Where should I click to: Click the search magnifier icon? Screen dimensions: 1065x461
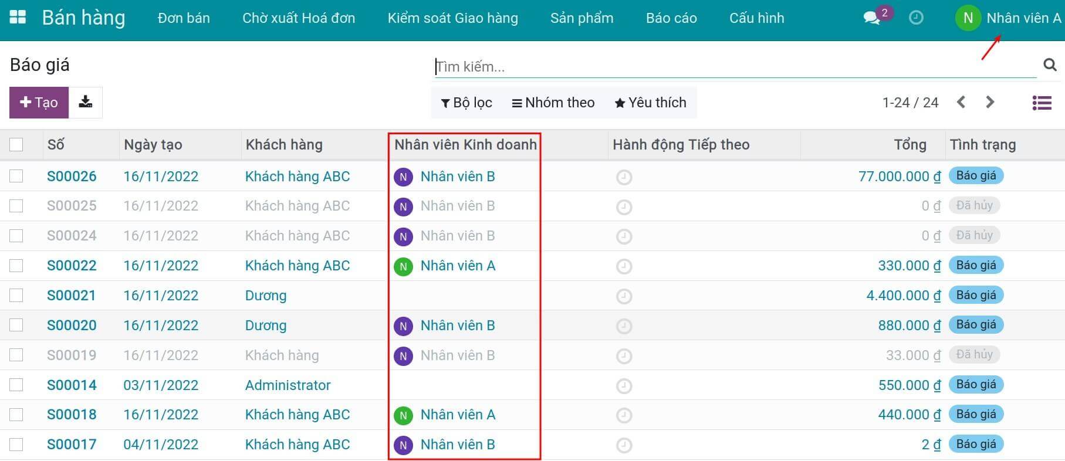pyautogui.click(x=1050, y=66)
